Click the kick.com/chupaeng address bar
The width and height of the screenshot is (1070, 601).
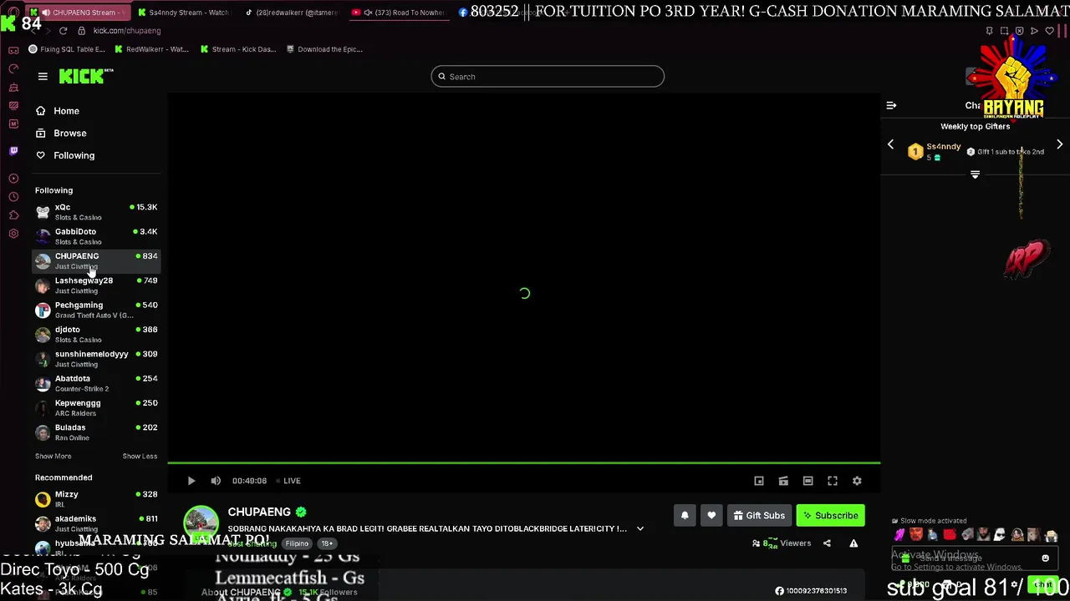coord(127,31)
